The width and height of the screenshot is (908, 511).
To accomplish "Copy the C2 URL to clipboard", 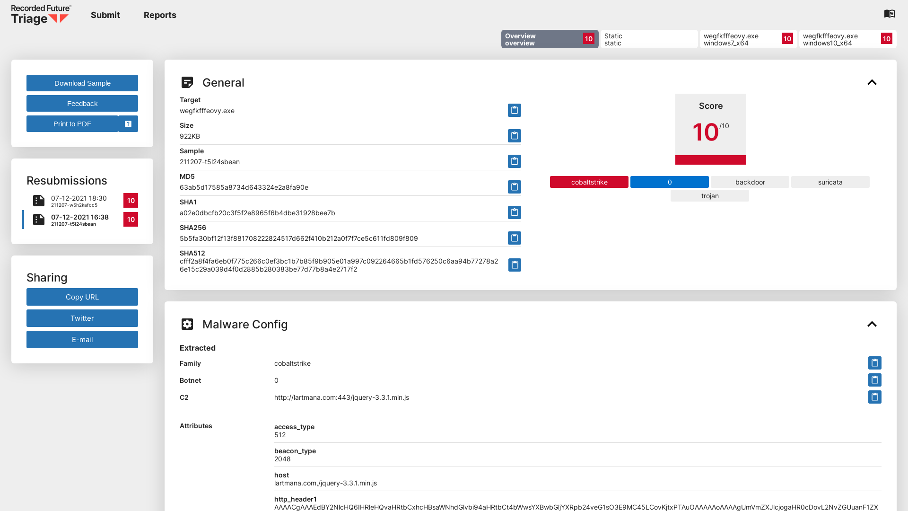I will (875, 397).
